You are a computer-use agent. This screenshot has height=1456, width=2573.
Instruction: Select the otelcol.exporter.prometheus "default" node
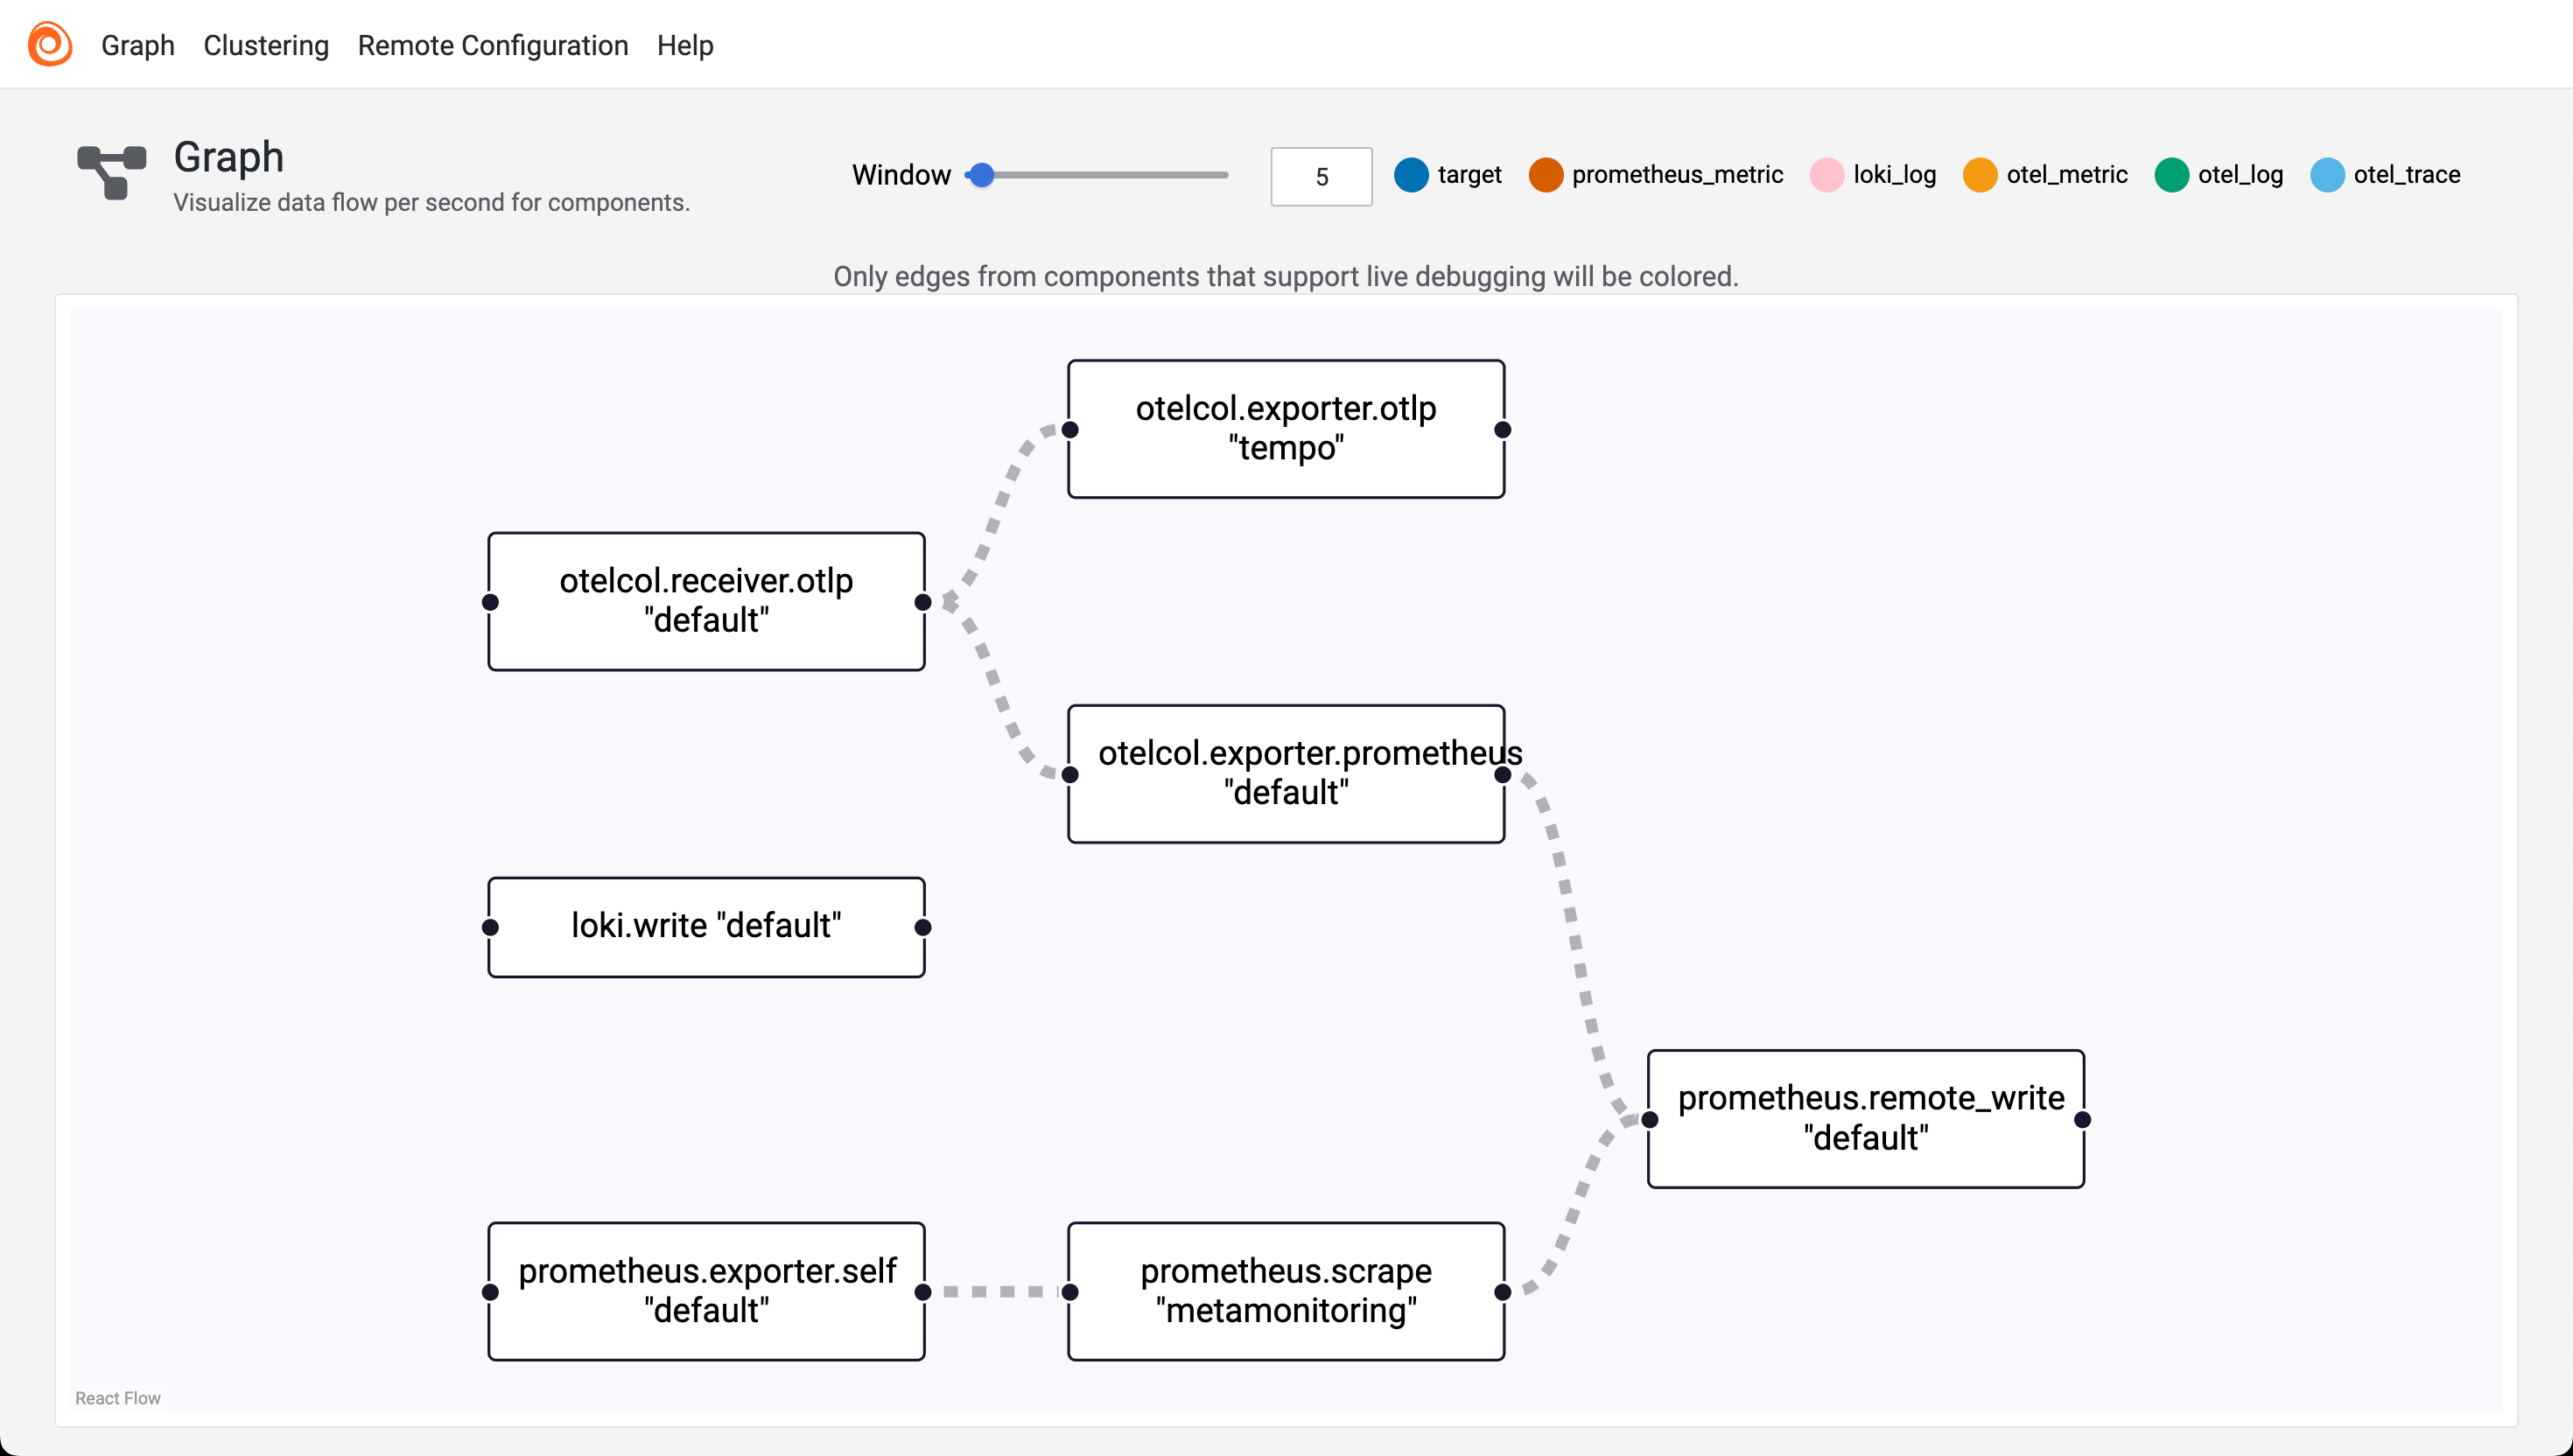(x=1286, y=774)
